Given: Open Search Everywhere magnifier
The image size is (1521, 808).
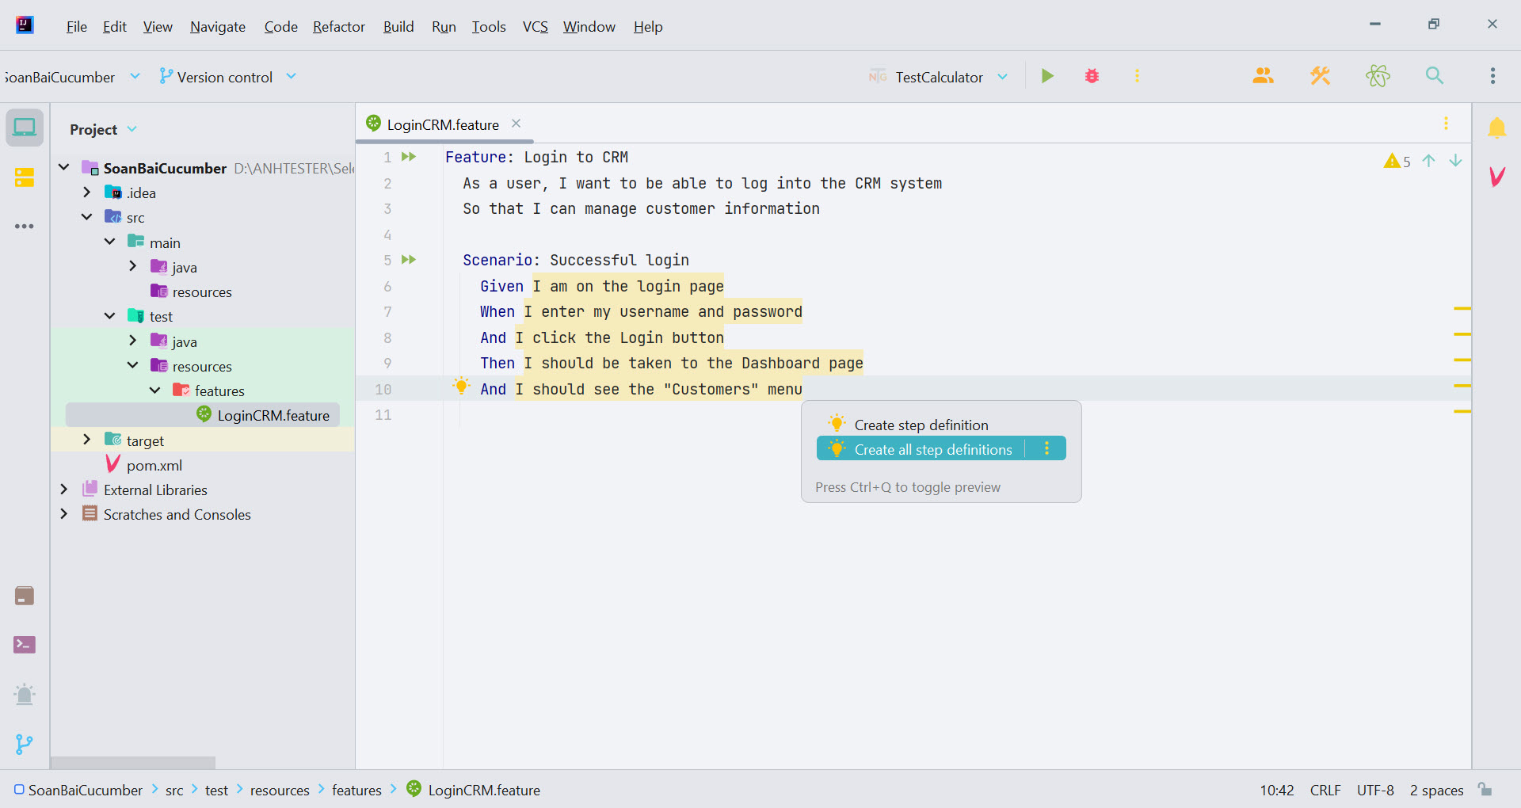Looking at the screenshot, I should (1435, 76).
